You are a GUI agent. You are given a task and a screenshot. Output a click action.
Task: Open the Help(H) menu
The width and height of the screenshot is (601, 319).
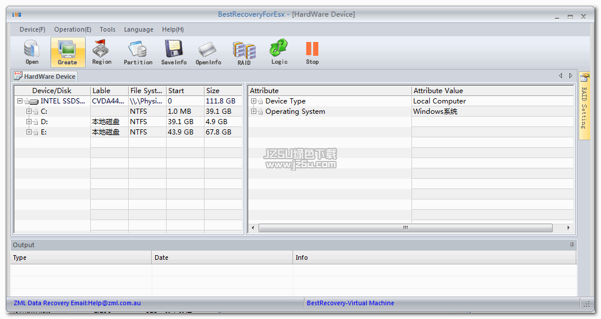pos(172,29)
